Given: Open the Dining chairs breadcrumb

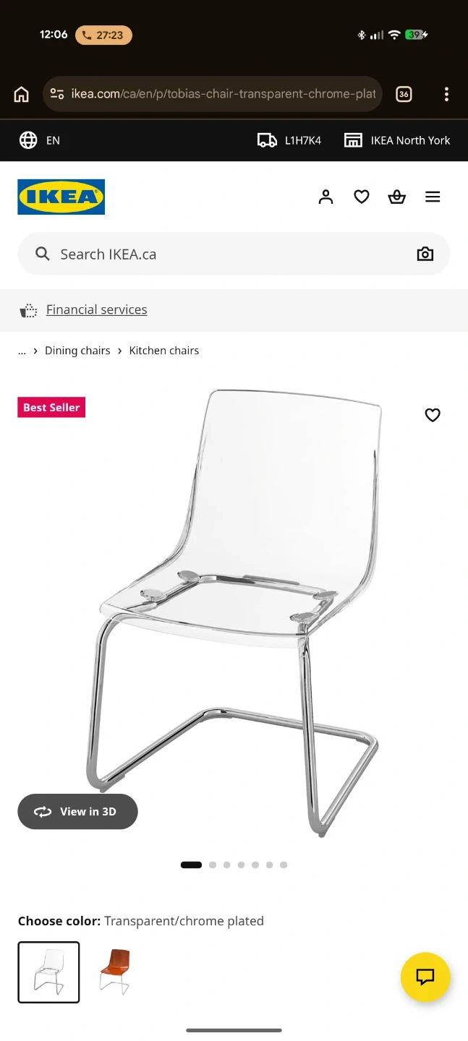Looking at the screenshot, I should coord(77,351).
